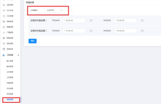Open 直播设置 via its play icon

(x=4, y=27)
